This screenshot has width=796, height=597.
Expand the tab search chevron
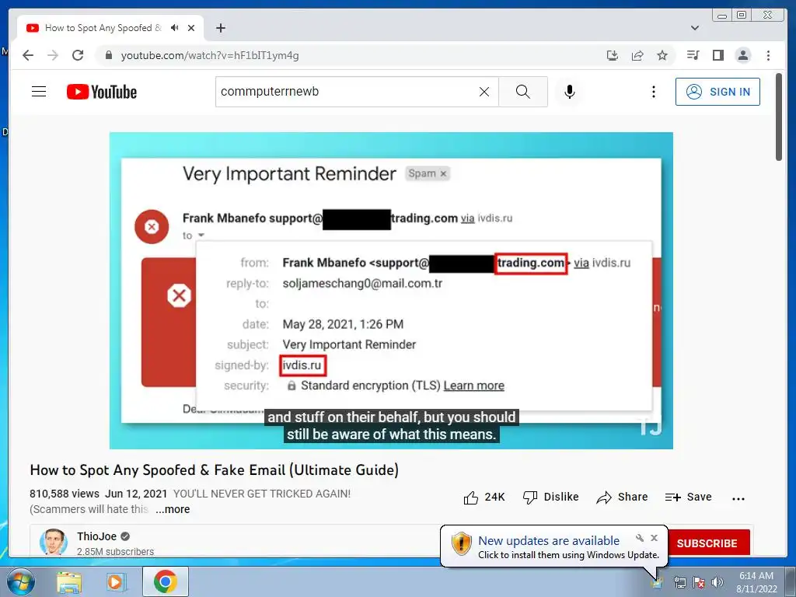click(695, 28)
